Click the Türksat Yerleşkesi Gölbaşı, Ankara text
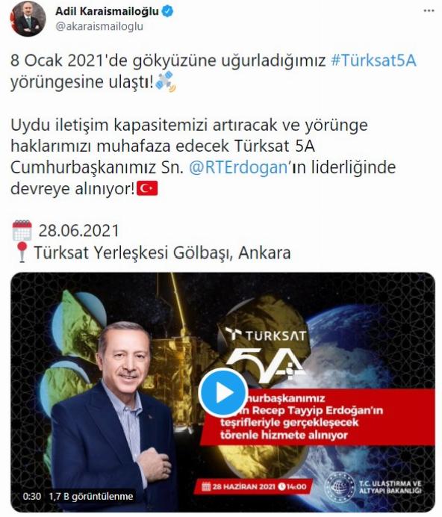 coord(162,253)
